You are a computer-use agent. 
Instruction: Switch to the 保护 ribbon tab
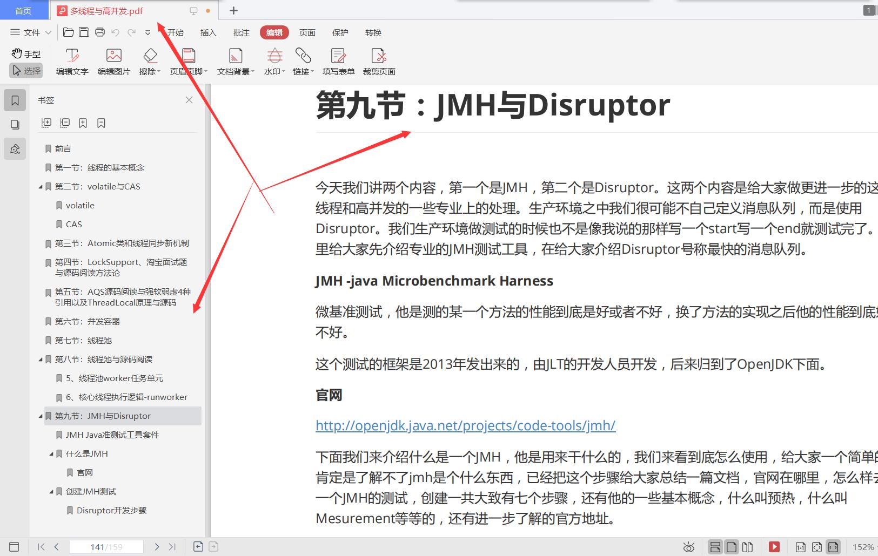340,32
